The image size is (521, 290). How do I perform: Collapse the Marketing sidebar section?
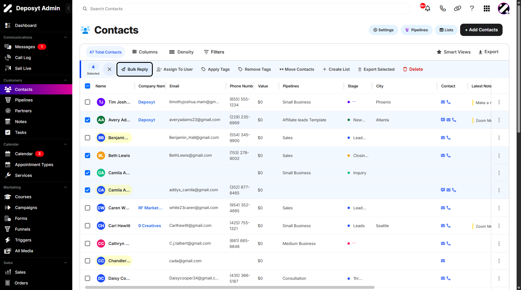coord(66,187)
